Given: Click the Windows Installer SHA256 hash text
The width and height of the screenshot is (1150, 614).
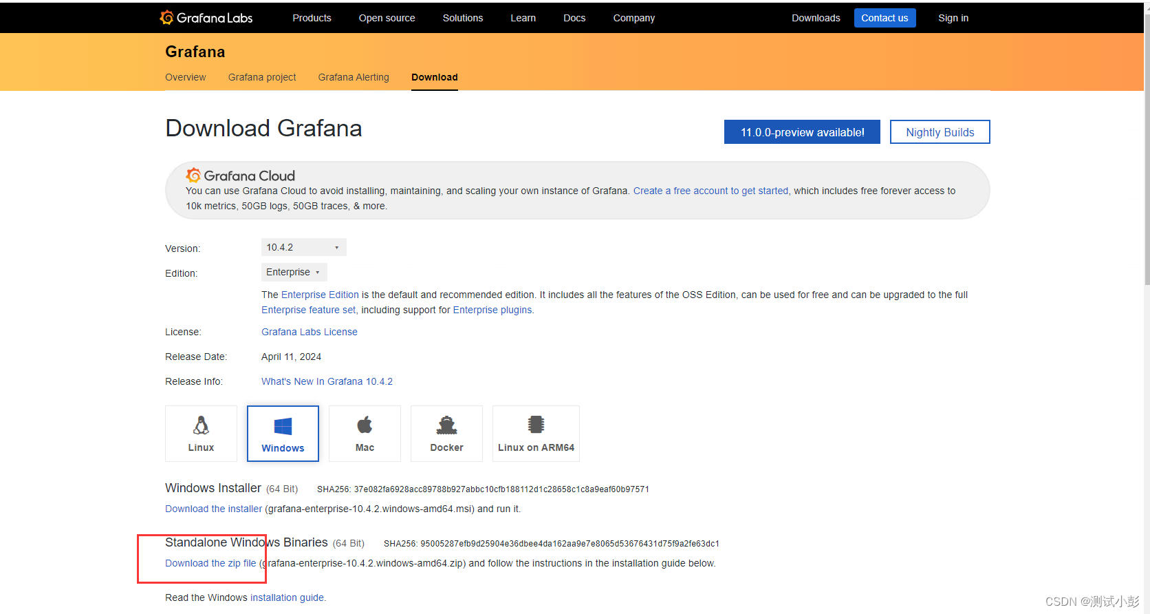Looking at the screenshot, I should (483, 489).
